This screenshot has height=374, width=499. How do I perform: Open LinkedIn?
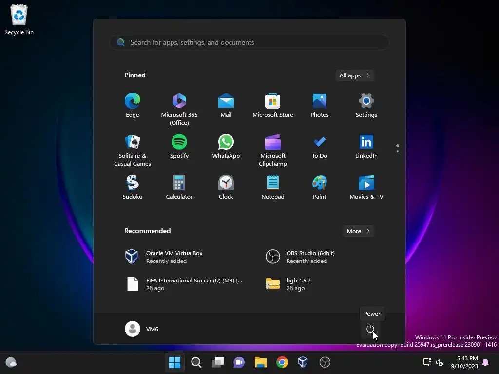[366, 147]
